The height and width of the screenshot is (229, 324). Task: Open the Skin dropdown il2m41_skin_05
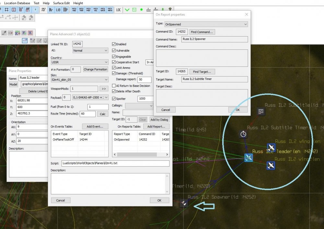79,80
